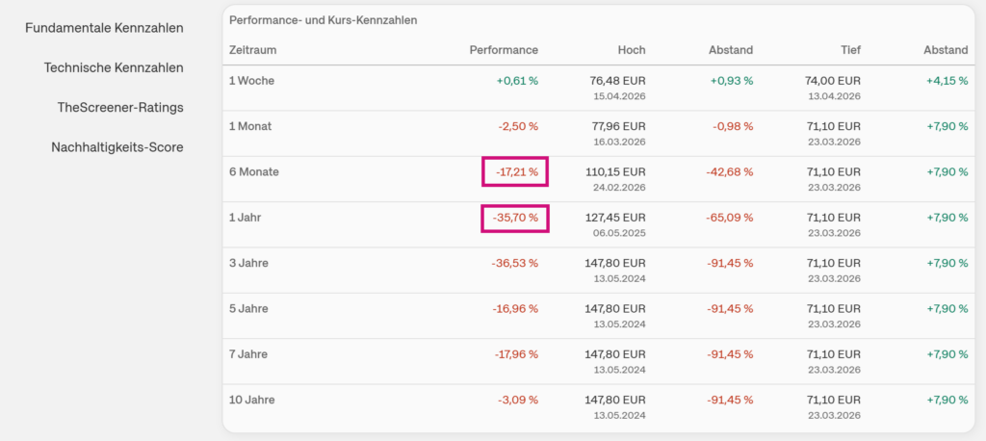Click the Tief column header
Viewport: 986px width, 441px height.
tap(849, 50)
